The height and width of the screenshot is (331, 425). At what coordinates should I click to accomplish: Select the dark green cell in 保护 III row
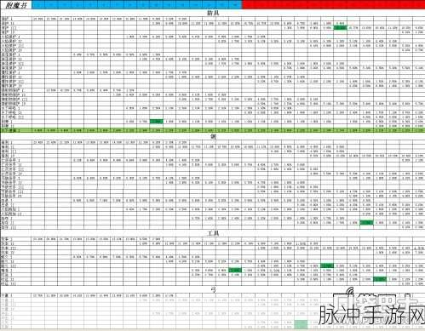pos(340,28)
